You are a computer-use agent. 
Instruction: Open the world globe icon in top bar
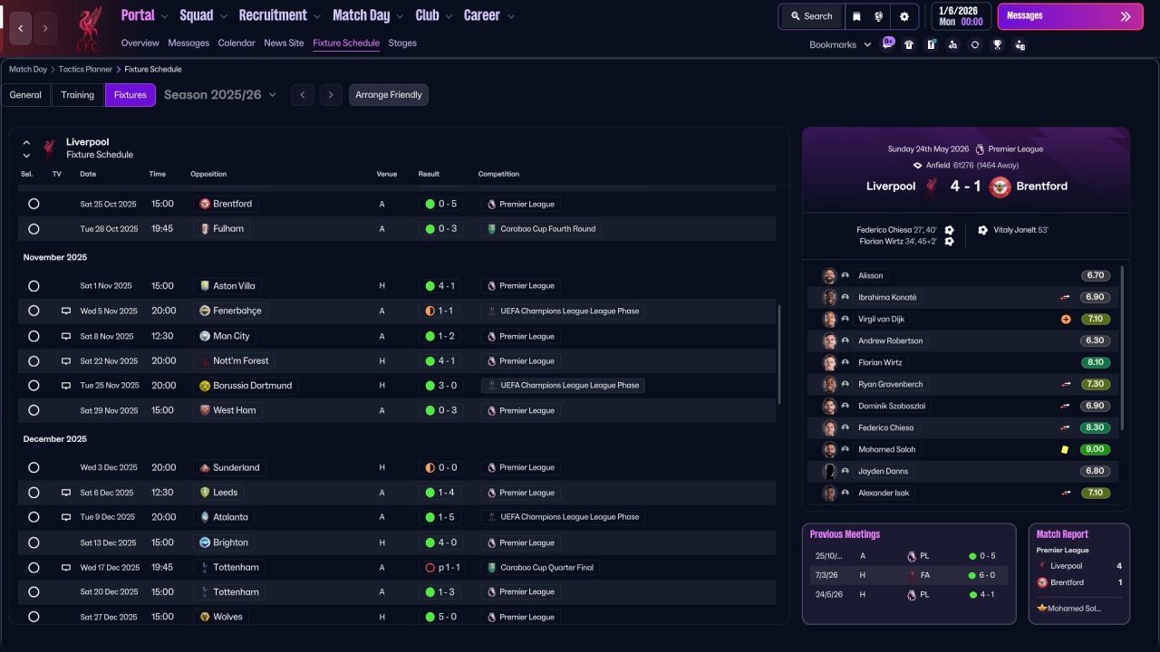[879, 16]
